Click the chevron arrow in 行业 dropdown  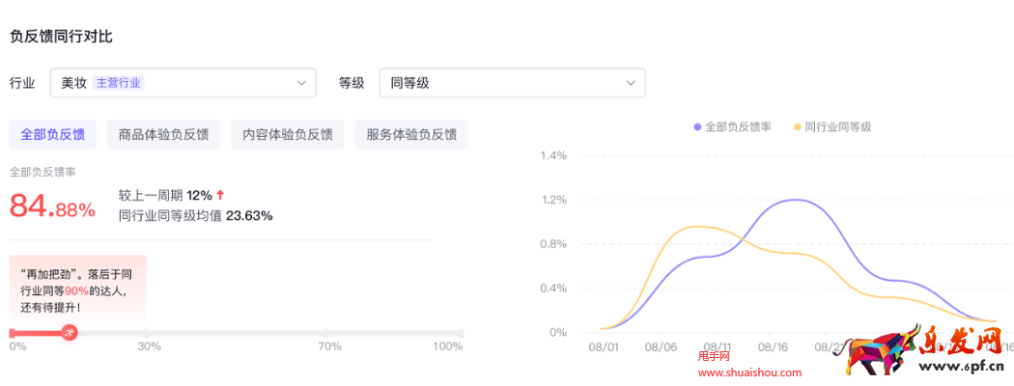click(301, 83)
